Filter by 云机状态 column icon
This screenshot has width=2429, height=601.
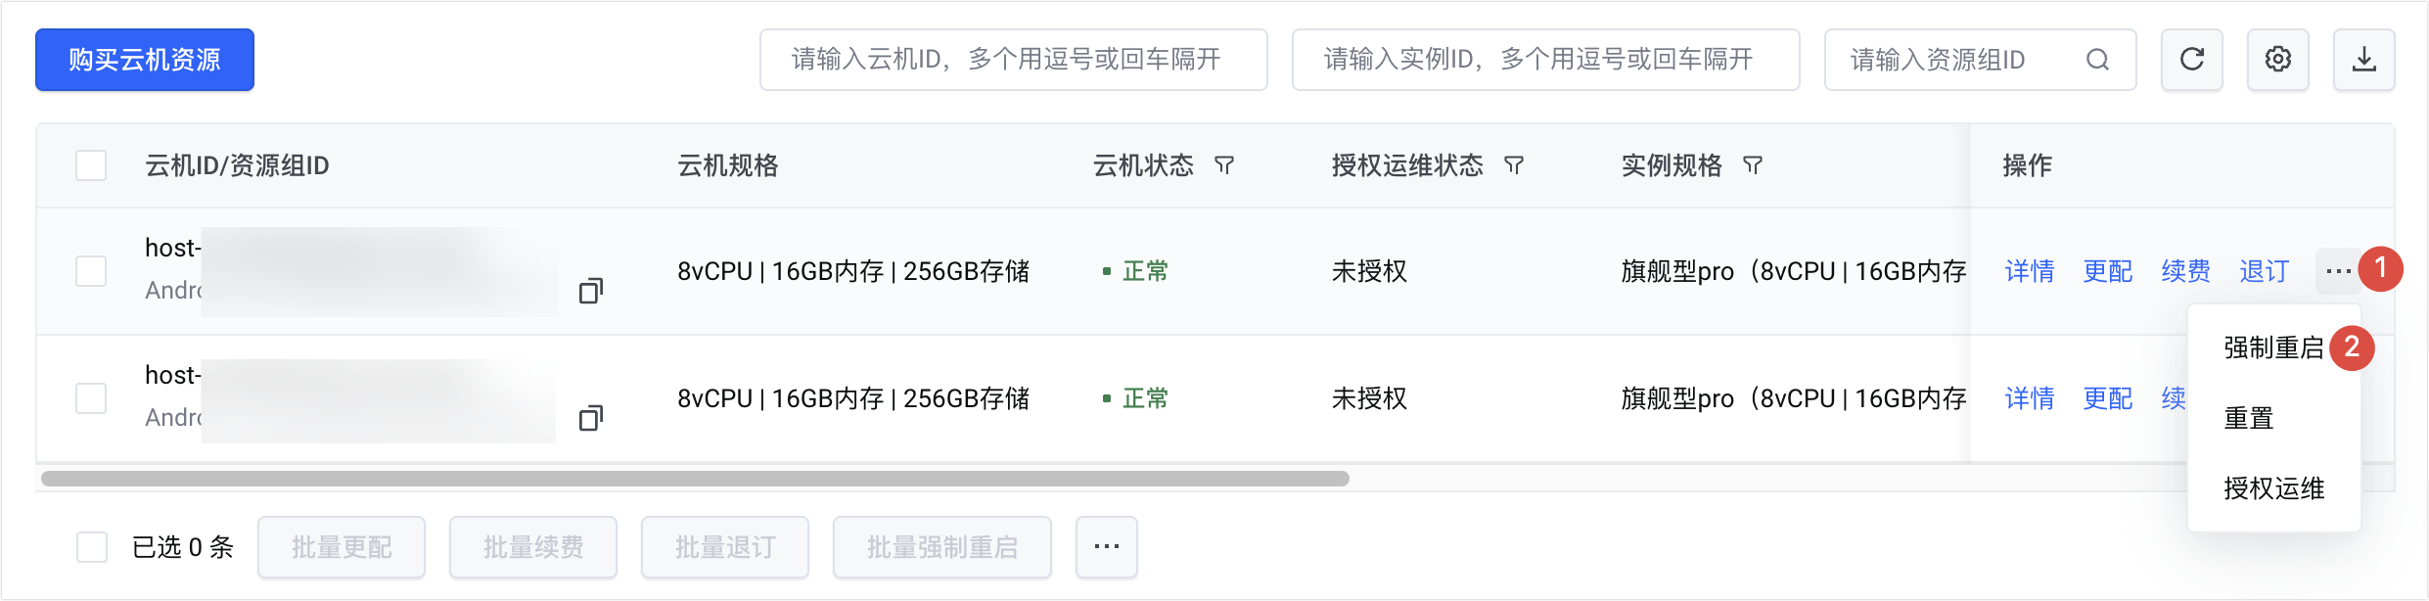[x=1223, y=165]
